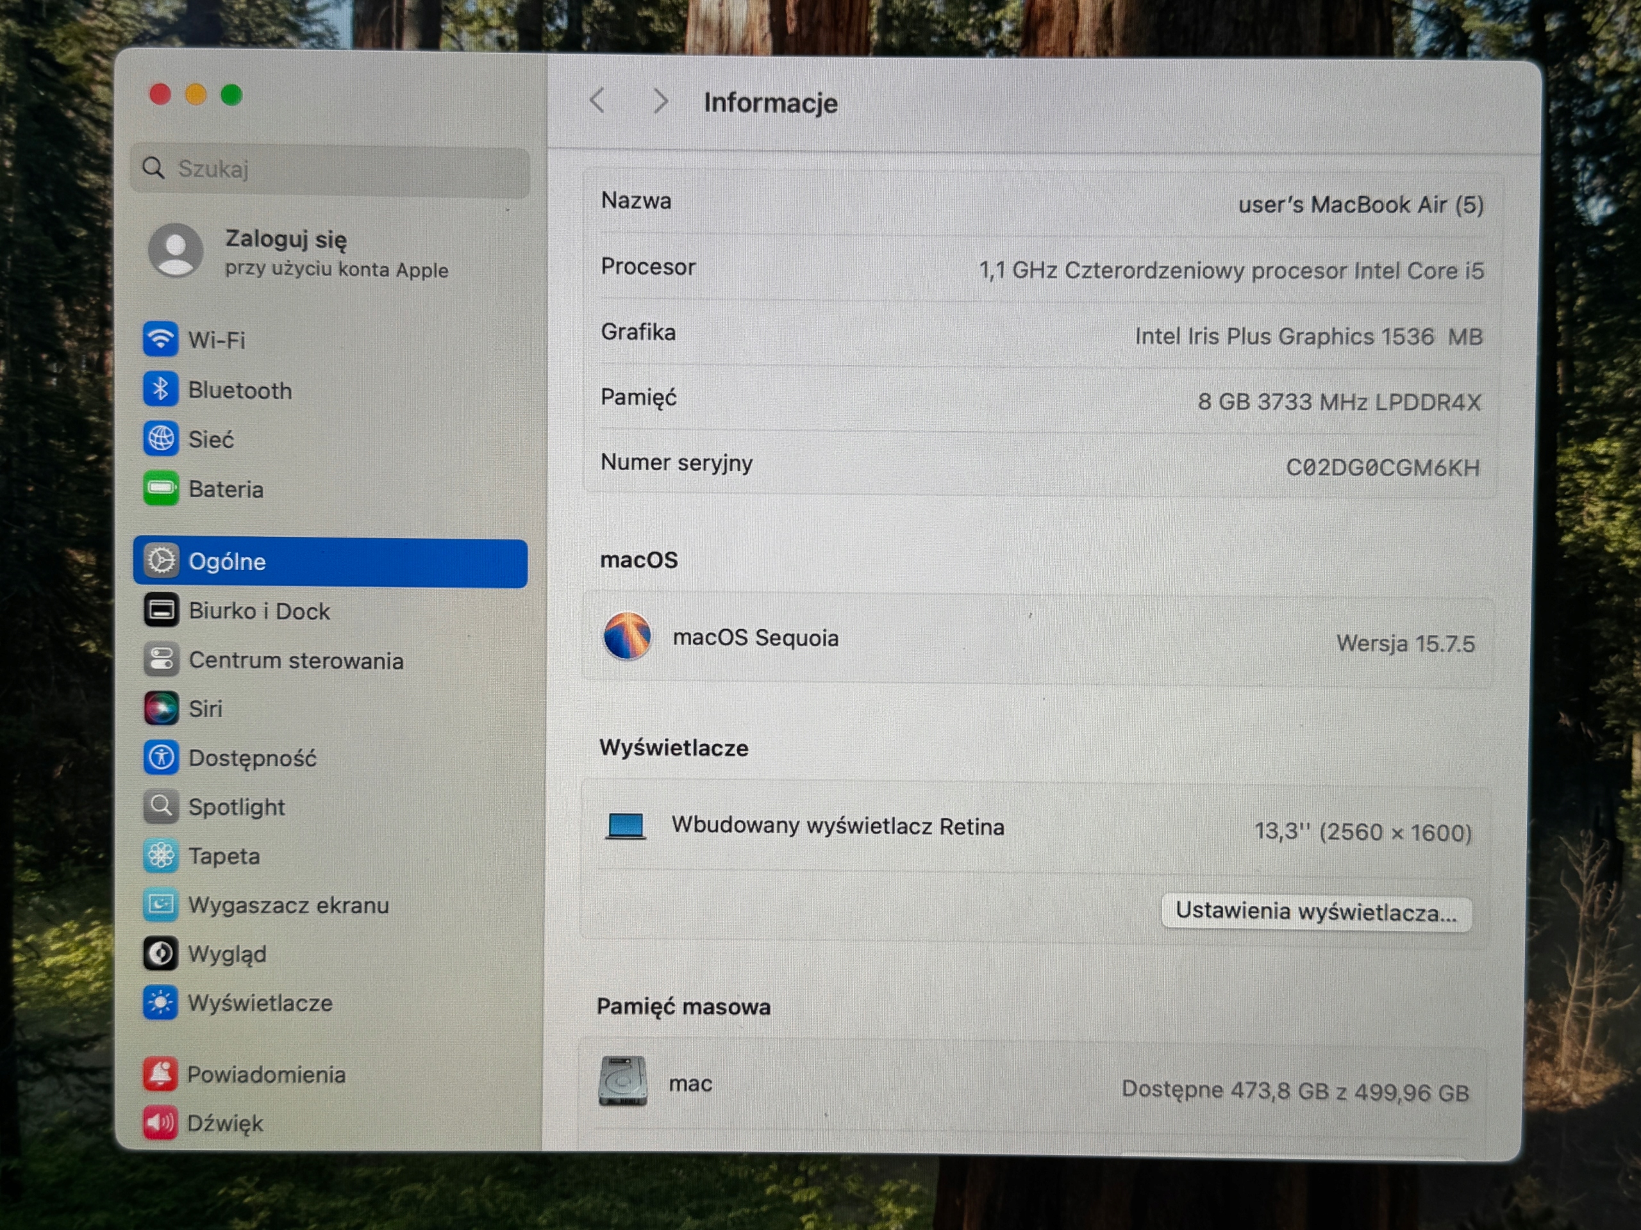Image resolution: width=1641 pixels, height=1230 pixels.
Task: Click 'Dostępne 473,8 GB z 499,96 GB'
Action: (x=1295, y=1090)
